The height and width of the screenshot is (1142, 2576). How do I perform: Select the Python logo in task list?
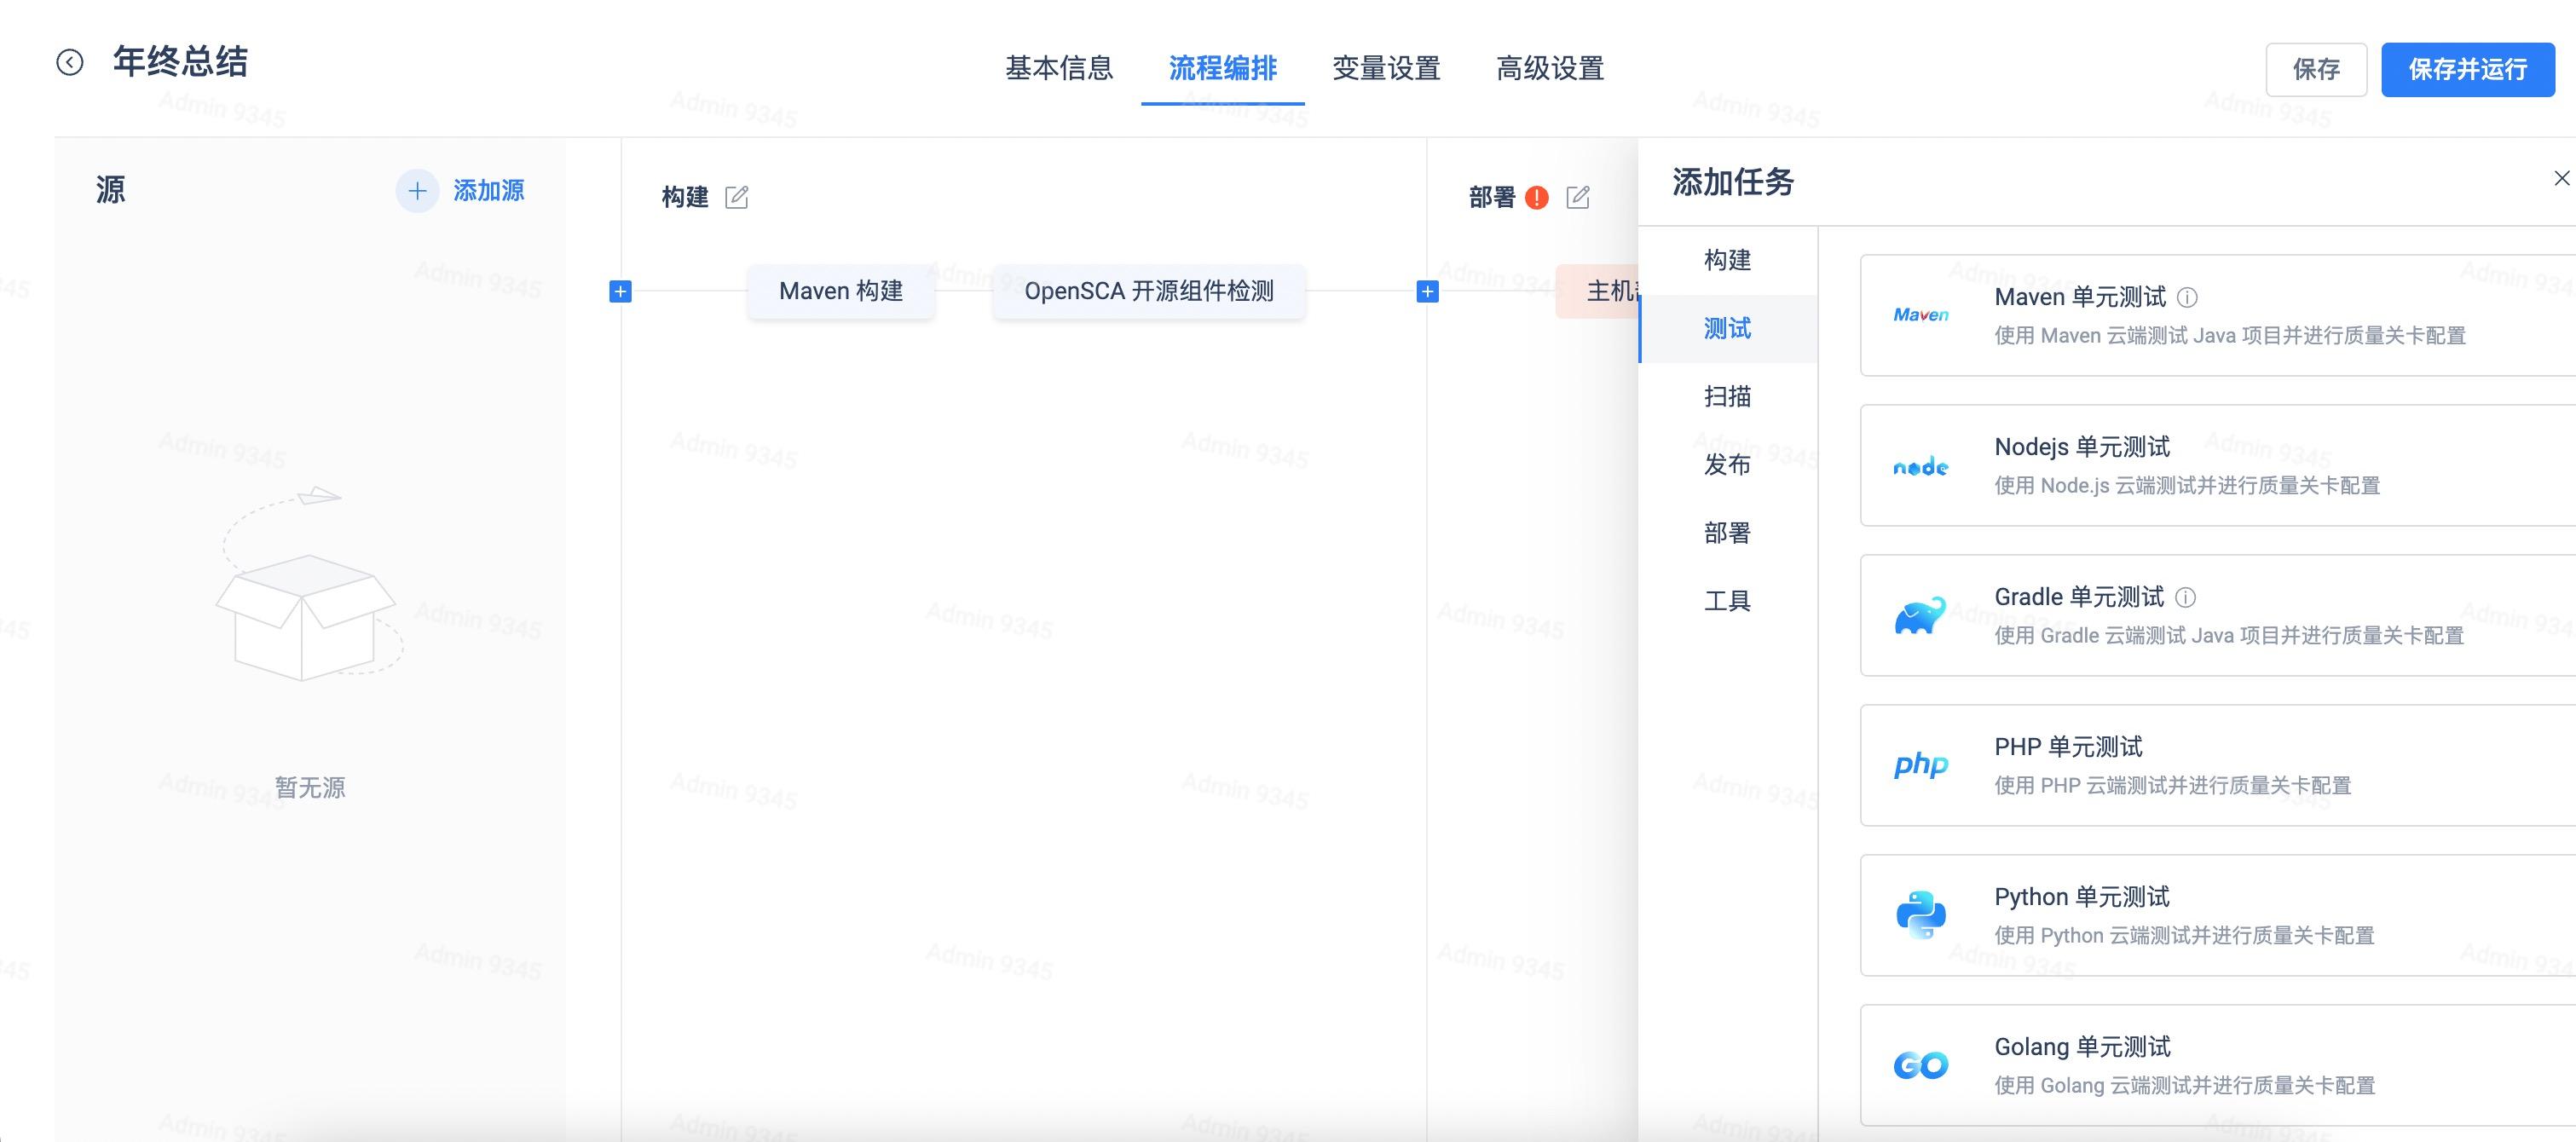tap(1919, 915)
